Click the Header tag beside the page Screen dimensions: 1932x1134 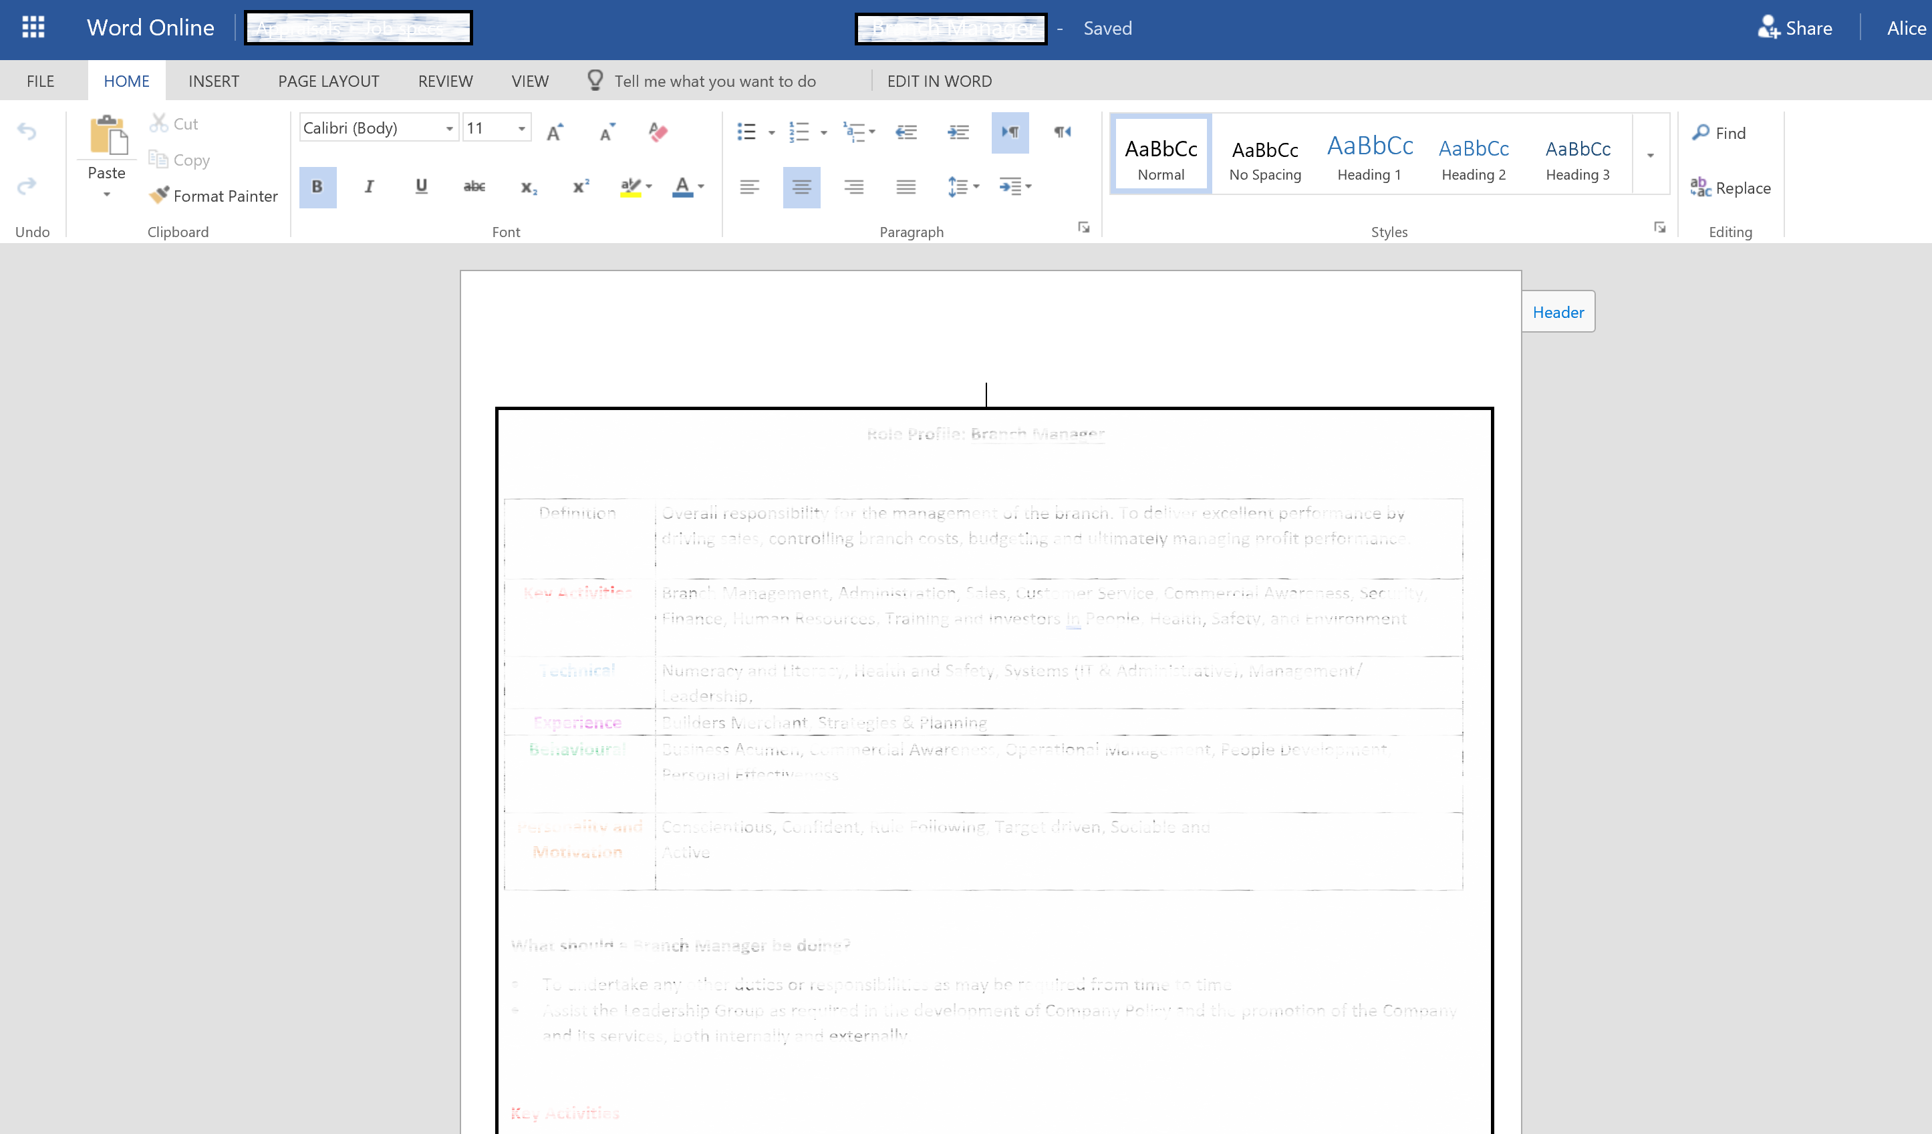point(1558,312)
